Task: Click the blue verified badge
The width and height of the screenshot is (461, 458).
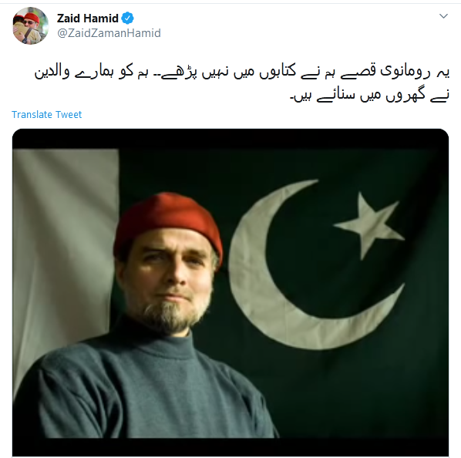Action: (128, 19)
